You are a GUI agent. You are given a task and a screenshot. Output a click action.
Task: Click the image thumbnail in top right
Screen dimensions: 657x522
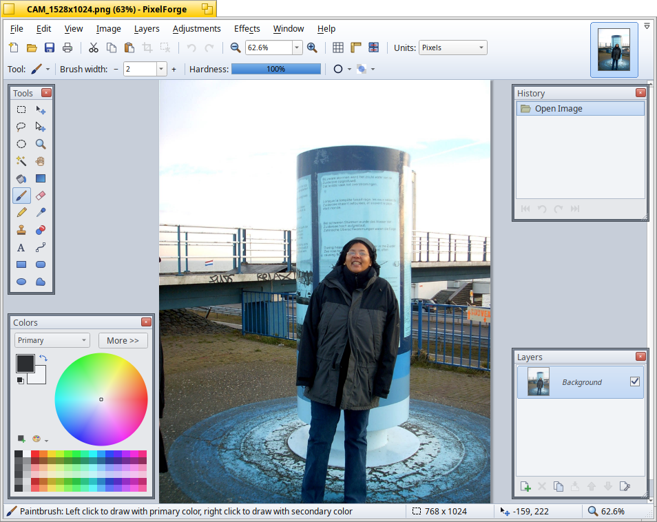pos(614,50)
